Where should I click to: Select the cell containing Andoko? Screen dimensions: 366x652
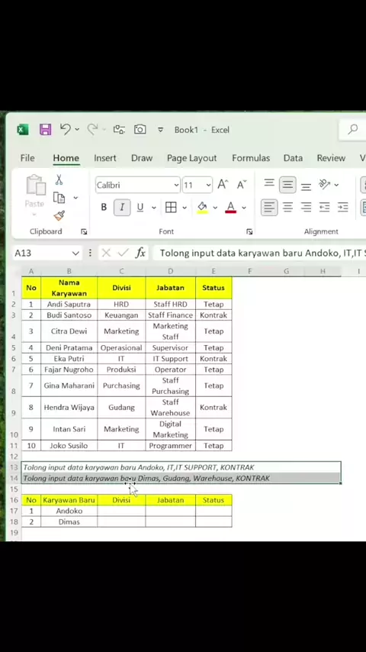(69, 511)
